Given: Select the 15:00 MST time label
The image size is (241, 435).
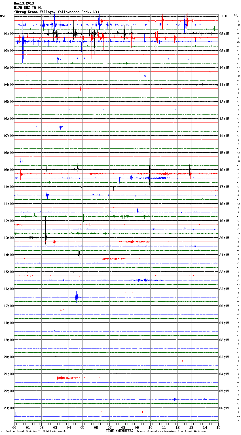Looking at the screenshot, I should [x=9, y=272].
